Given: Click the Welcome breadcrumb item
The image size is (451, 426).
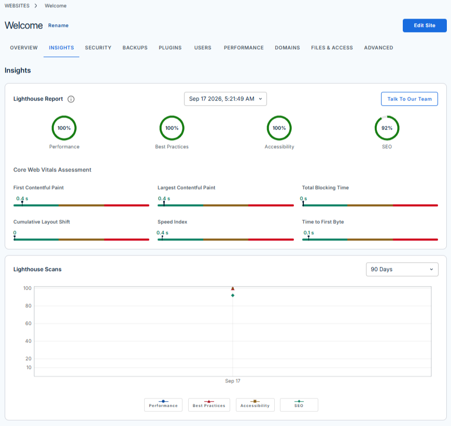Looking at the screenshot, I should point(55,6).
